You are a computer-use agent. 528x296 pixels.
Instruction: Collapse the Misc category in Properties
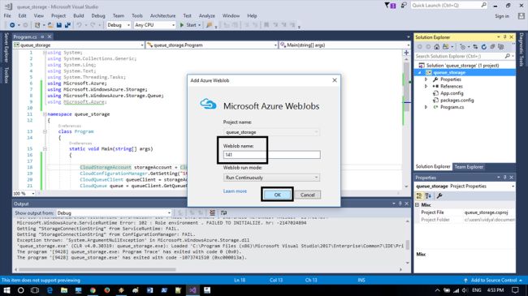pos(418,205)
